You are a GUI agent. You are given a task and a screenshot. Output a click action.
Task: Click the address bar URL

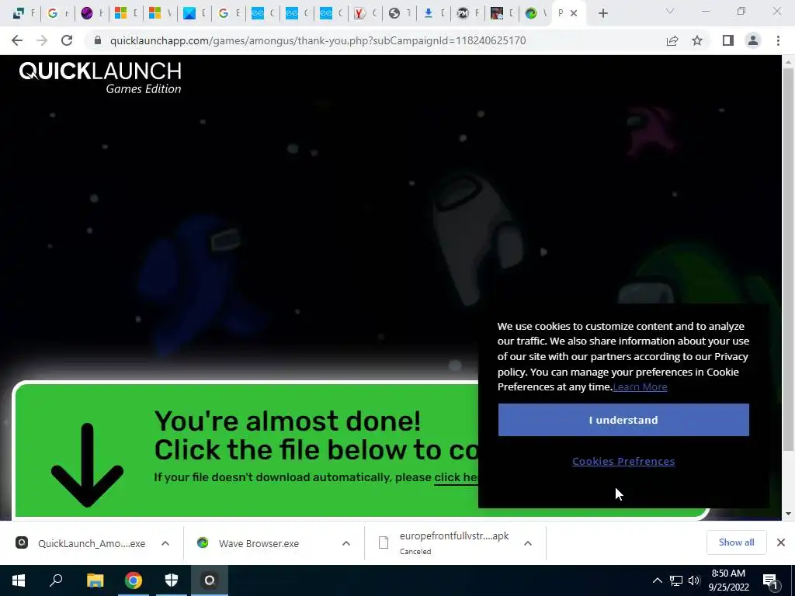318,40
